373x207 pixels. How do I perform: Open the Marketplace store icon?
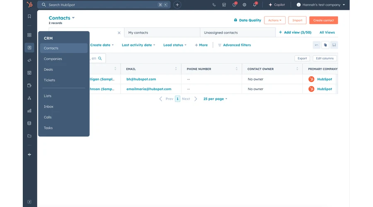pyautogui.click(x=224, y=5)
